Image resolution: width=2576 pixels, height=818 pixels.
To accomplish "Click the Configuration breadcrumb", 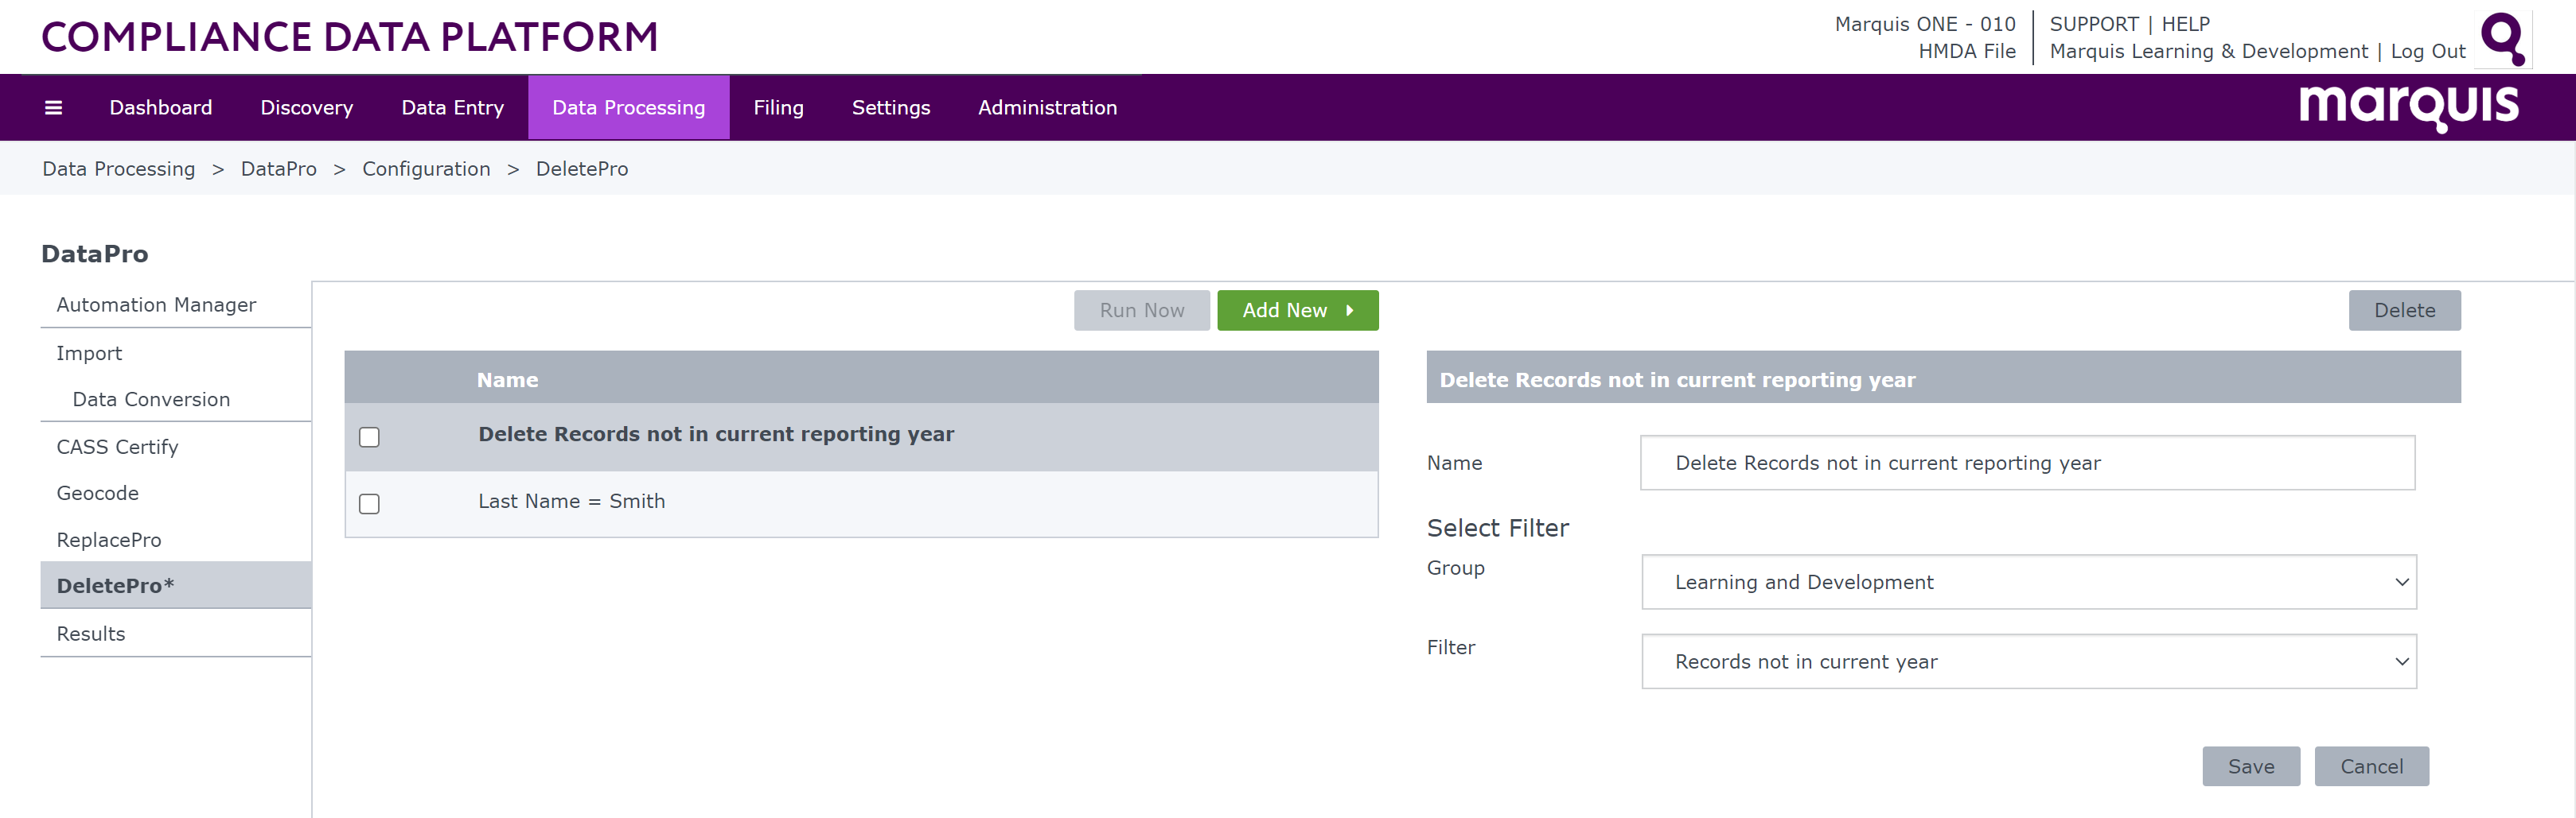I will point(426,169).
